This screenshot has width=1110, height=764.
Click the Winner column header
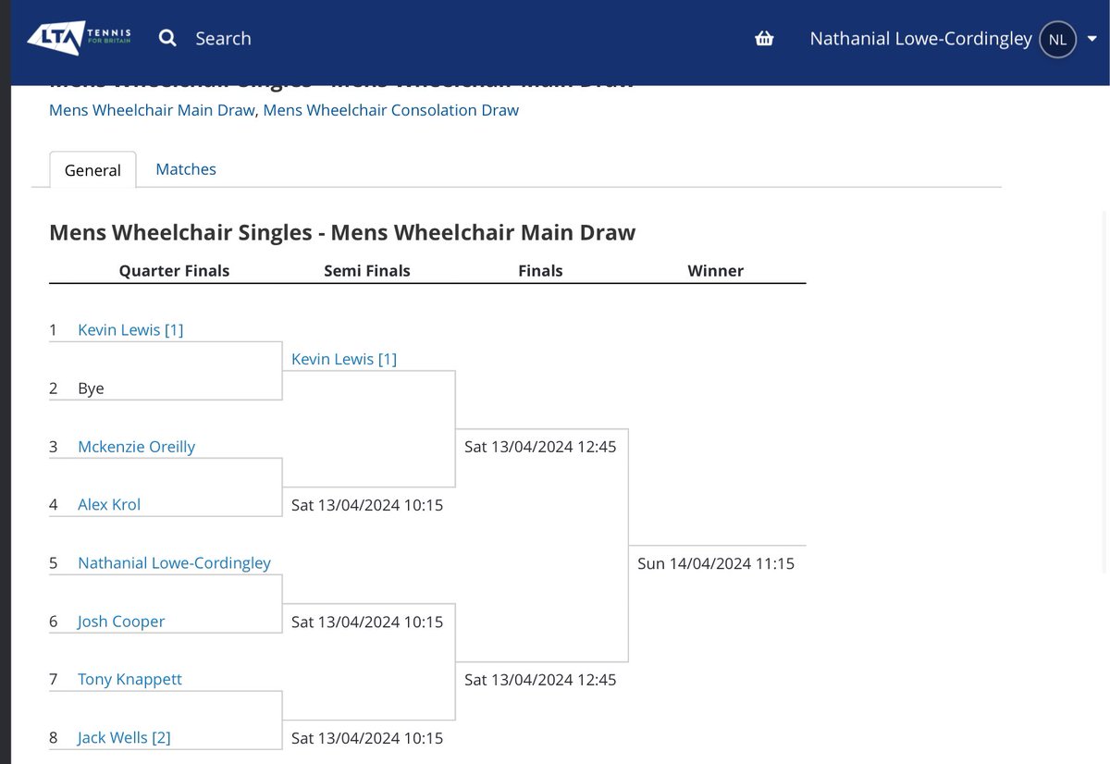click(716, 271)
